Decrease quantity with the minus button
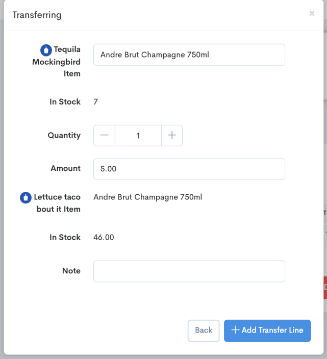Image resolution: width=327 pixels, height=359 pixels. (105, 136)
